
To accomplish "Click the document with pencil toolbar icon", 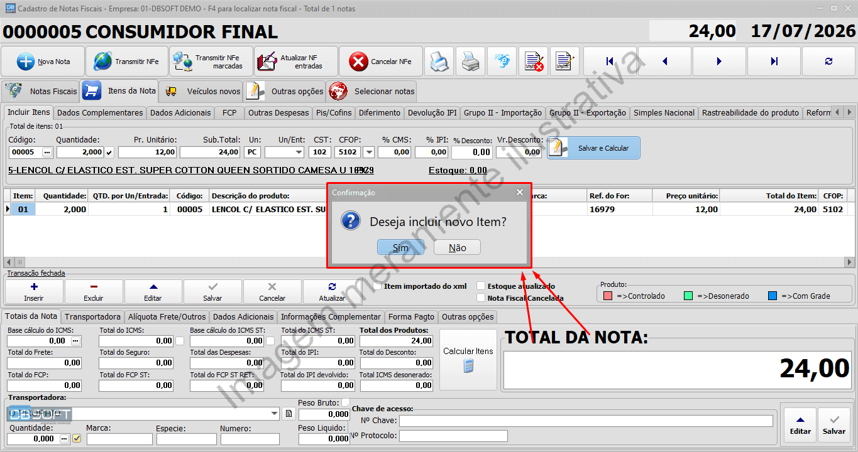I will click(x=564, y=62).
